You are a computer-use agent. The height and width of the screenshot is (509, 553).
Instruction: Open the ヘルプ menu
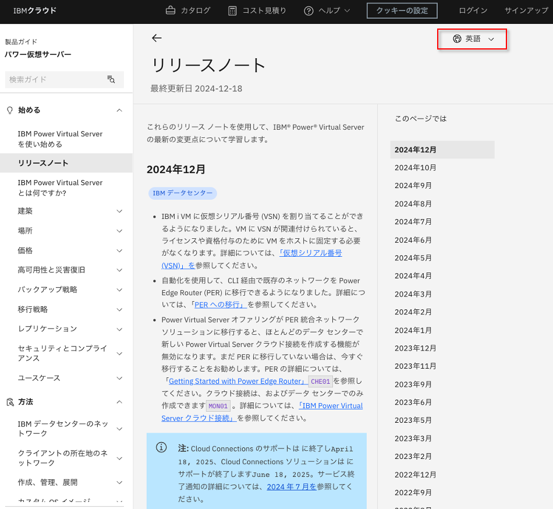[x=327, y=10]
